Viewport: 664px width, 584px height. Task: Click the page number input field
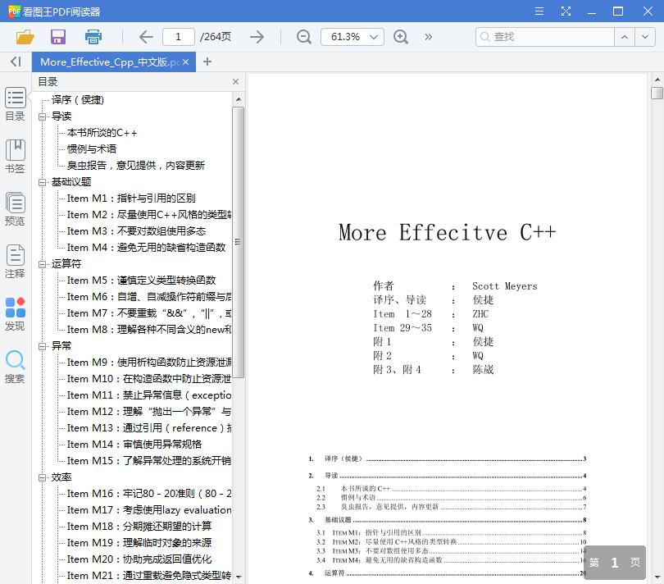179,37
